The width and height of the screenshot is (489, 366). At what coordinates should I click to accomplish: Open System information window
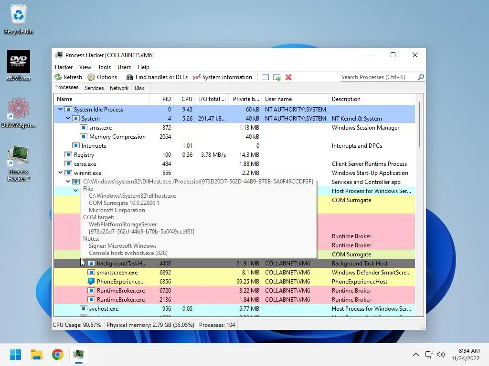223,77
